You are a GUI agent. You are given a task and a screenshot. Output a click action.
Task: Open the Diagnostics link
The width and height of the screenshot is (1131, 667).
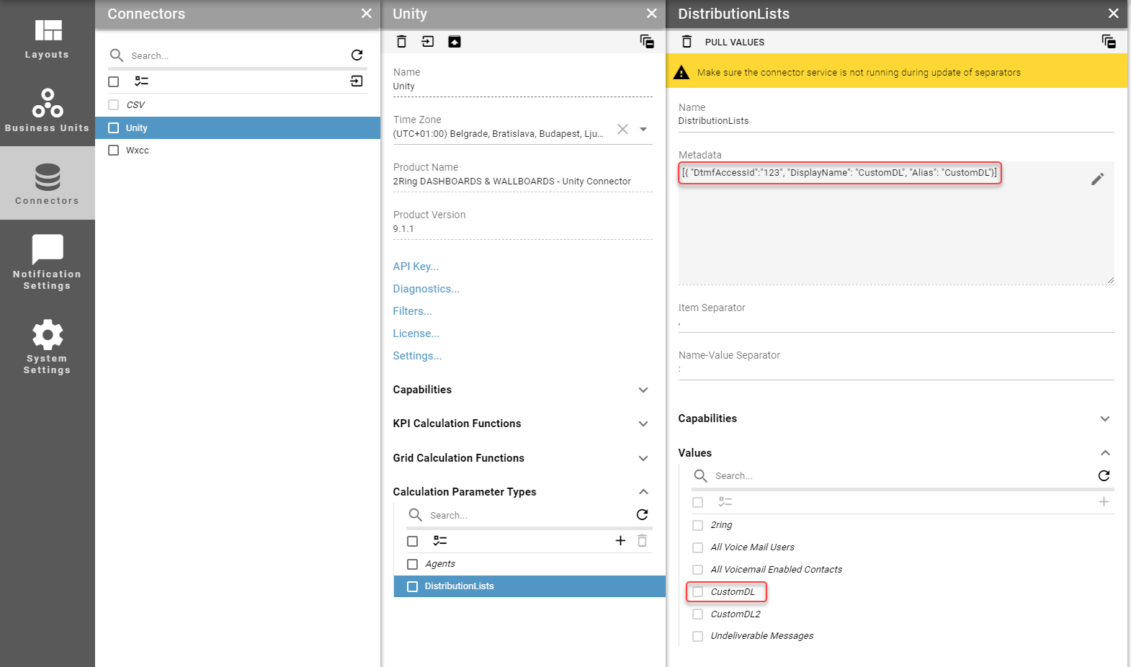click(x=426, y=289)
